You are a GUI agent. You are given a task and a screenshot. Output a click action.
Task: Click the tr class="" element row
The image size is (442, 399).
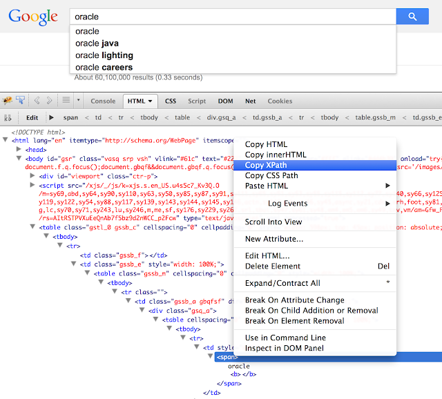[x=144, y=292]
